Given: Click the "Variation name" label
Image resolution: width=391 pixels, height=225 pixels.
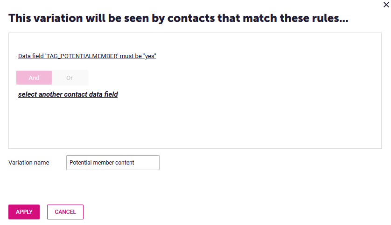Looking at the screenshot, I should [29, 163].
